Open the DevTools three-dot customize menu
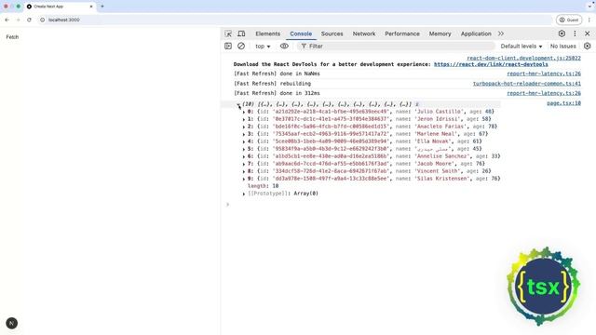This screenshot has height=335, width=596. click(x=575, y=33)
